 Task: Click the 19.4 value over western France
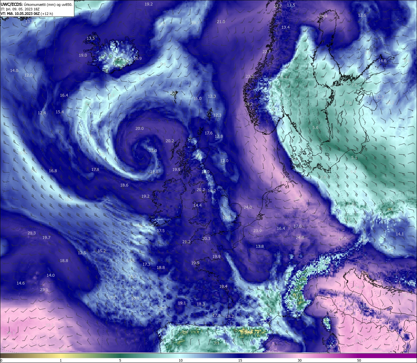[223, 286]
